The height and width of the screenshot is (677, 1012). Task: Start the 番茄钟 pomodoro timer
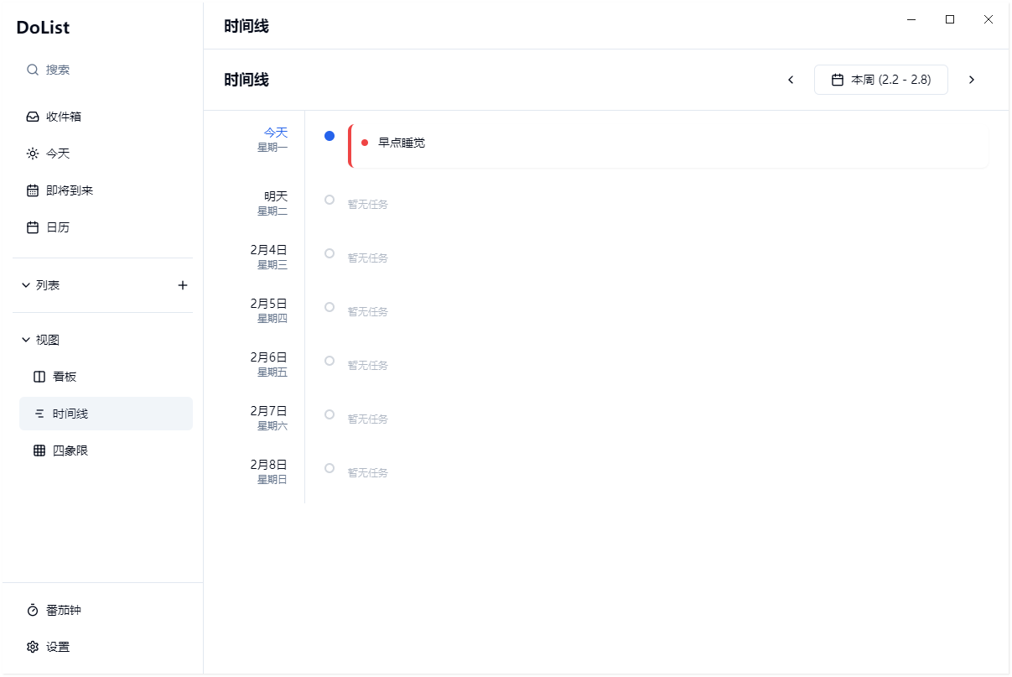[63, 610]
